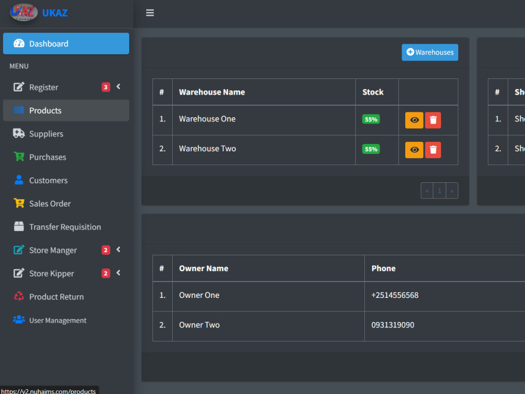Image resolution: width=525 pixels, height=394 pixels.
Task: Expand the Store Kipper submenu chevron
Action: 119,273
